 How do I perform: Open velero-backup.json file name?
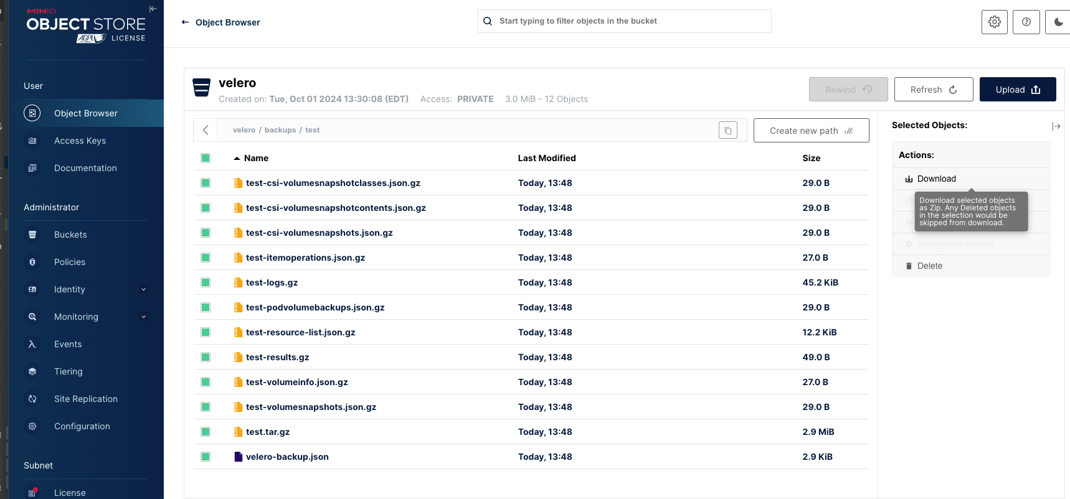click(x=287, y=457)
